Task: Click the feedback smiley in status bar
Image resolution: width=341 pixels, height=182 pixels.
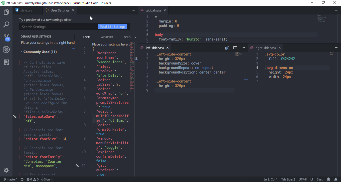Action: coord(329,179)
